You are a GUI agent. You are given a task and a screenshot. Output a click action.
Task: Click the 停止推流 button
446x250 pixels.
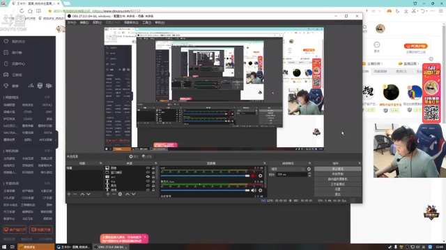click(x=337, y=169)
